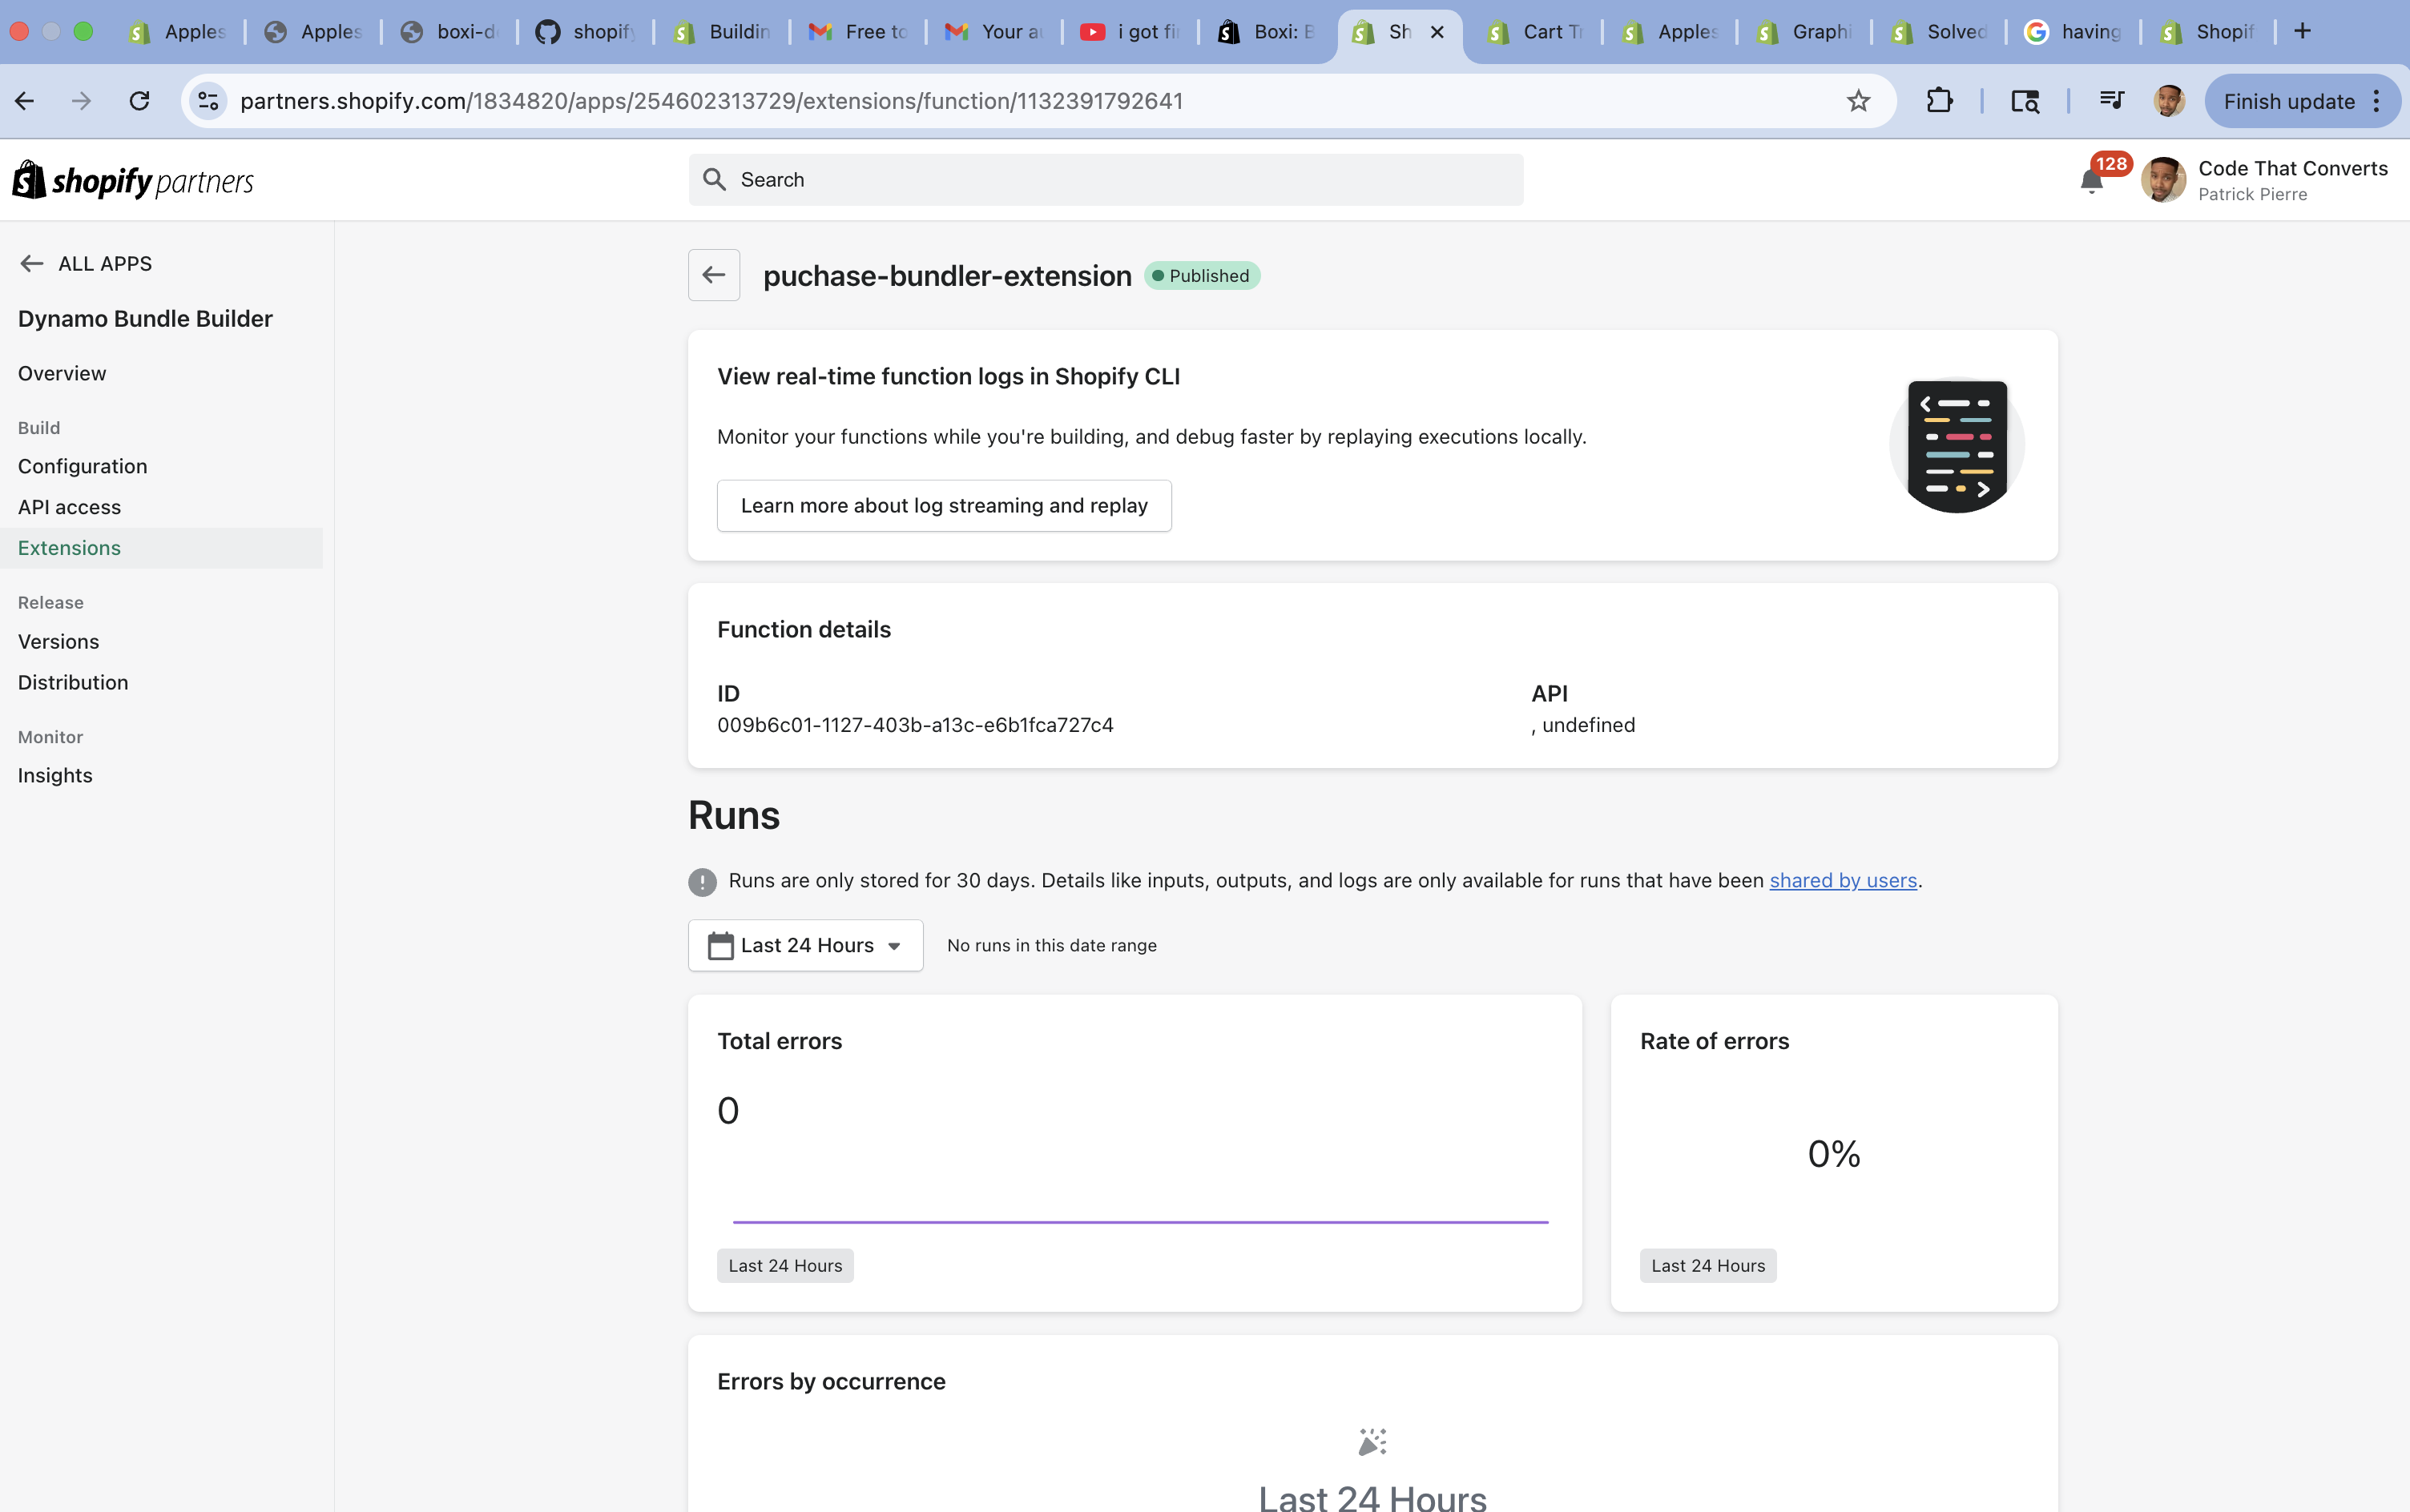Open the browser extensions puzzle icon

(1939, 101)
